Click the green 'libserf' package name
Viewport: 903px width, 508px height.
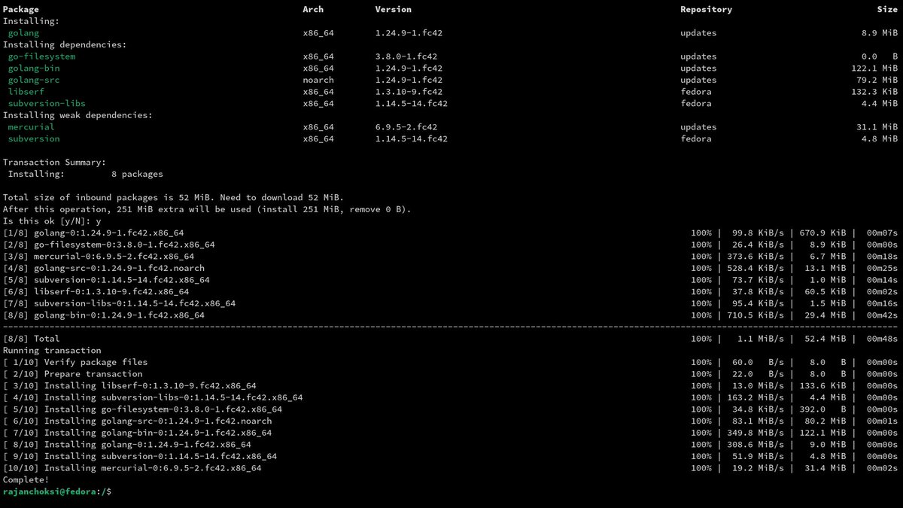26,92
